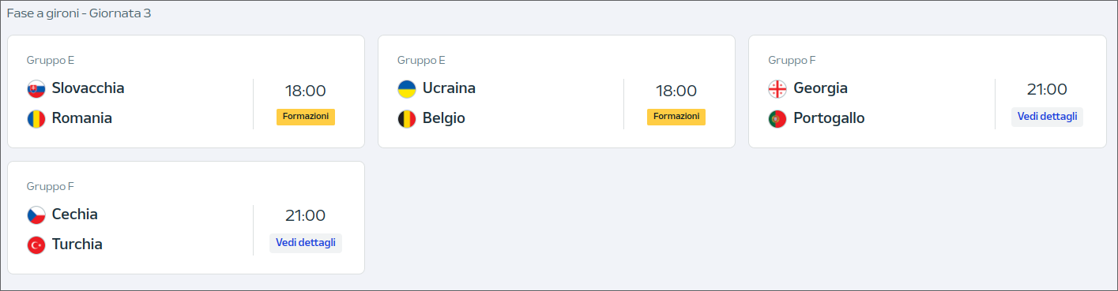Select the Slovacchia team name
The width and height of the screenshot is (1118, 291).
click(88, 88)
